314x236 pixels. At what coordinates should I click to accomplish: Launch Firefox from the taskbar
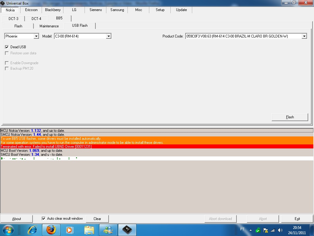(51, 230)
